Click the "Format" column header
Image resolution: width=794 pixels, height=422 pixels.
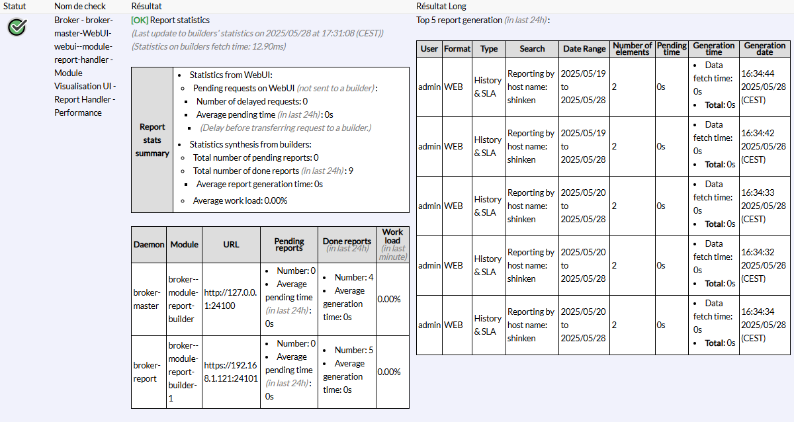coord(457,48)
